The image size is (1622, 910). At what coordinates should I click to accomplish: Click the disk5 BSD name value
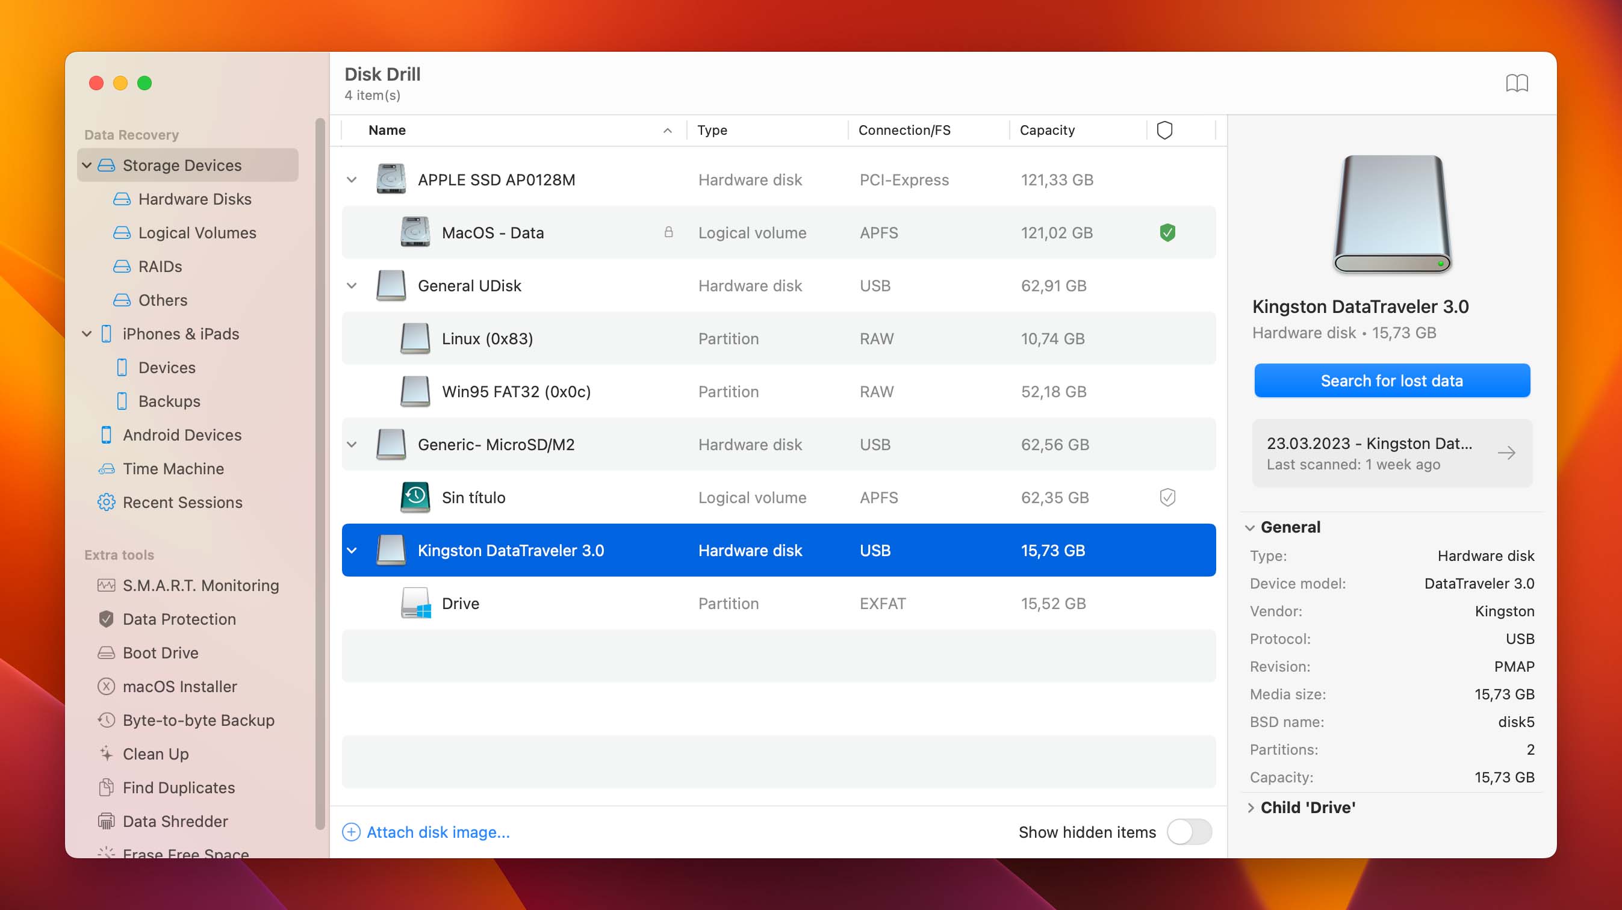1515,722
